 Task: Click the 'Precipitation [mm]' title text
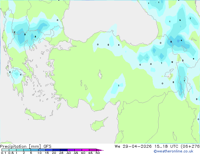(x=21, y=146)
